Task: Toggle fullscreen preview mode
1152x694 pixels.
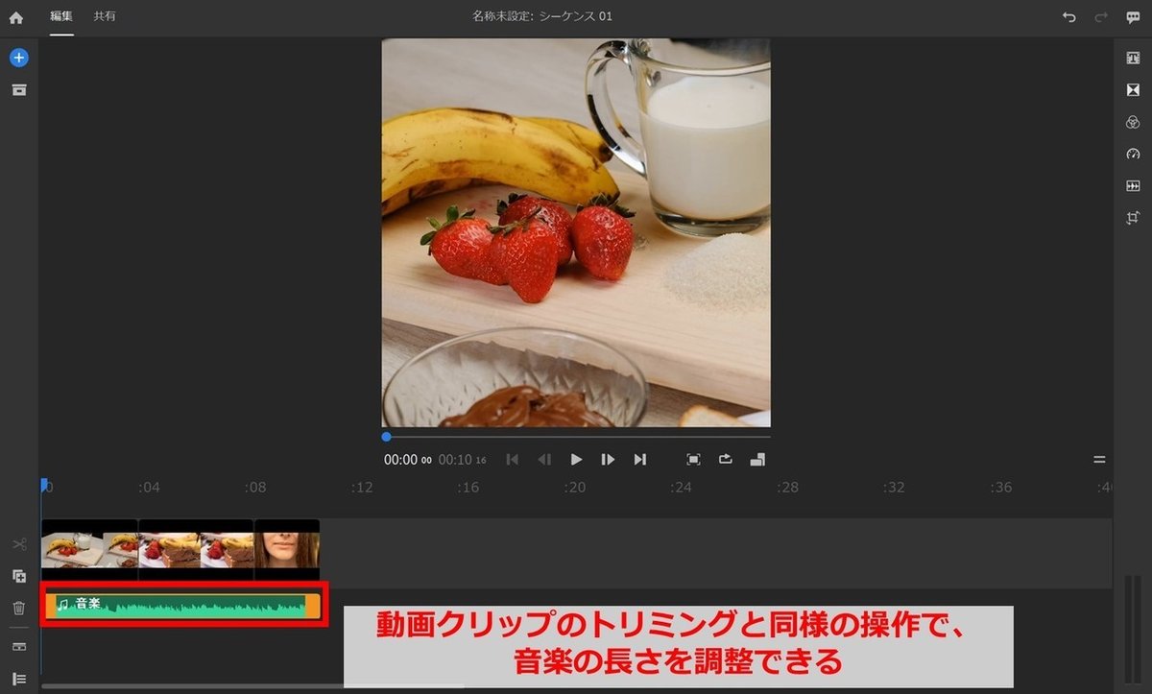Action: pyautogui.click(x=693, y=459)
